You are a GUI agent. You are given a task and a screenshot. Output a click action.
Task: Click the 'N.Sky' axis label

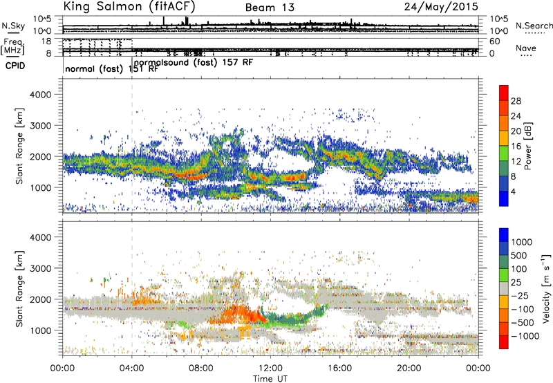point(13,26)
